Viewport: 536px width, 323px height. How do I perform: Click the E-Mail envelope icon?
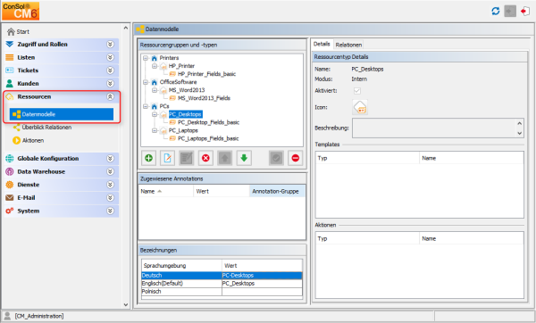click(10, 198)
